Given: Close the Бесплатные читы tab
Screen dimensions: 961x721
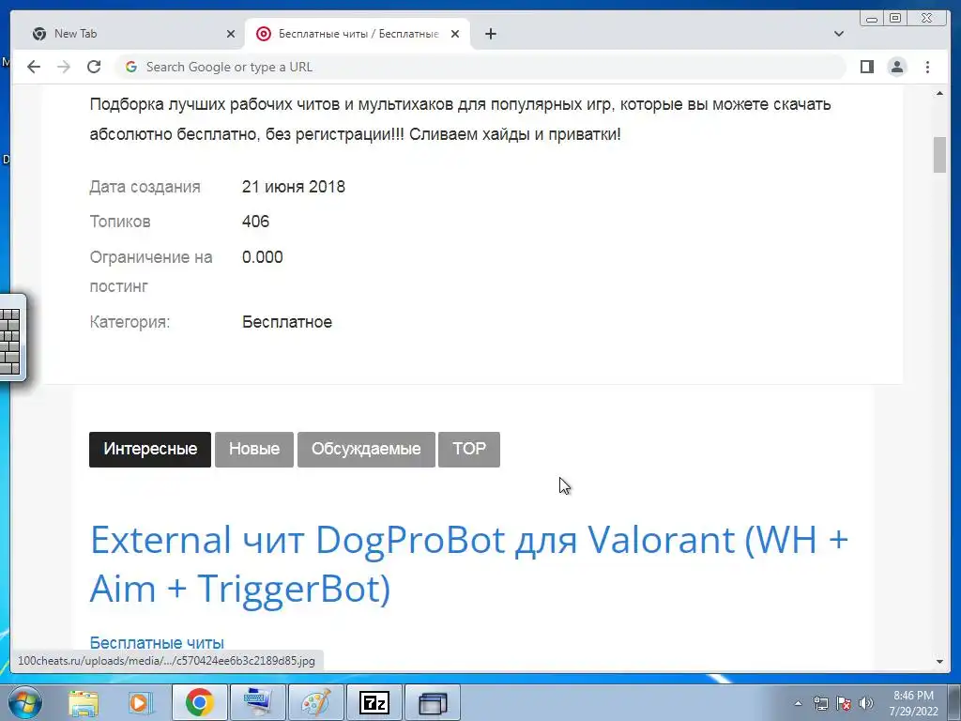Looking at the screenshot, I should pos(455,34).
